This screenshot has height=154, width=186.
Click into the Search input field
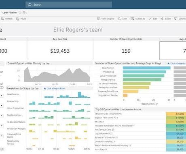[x=69, y=5]
